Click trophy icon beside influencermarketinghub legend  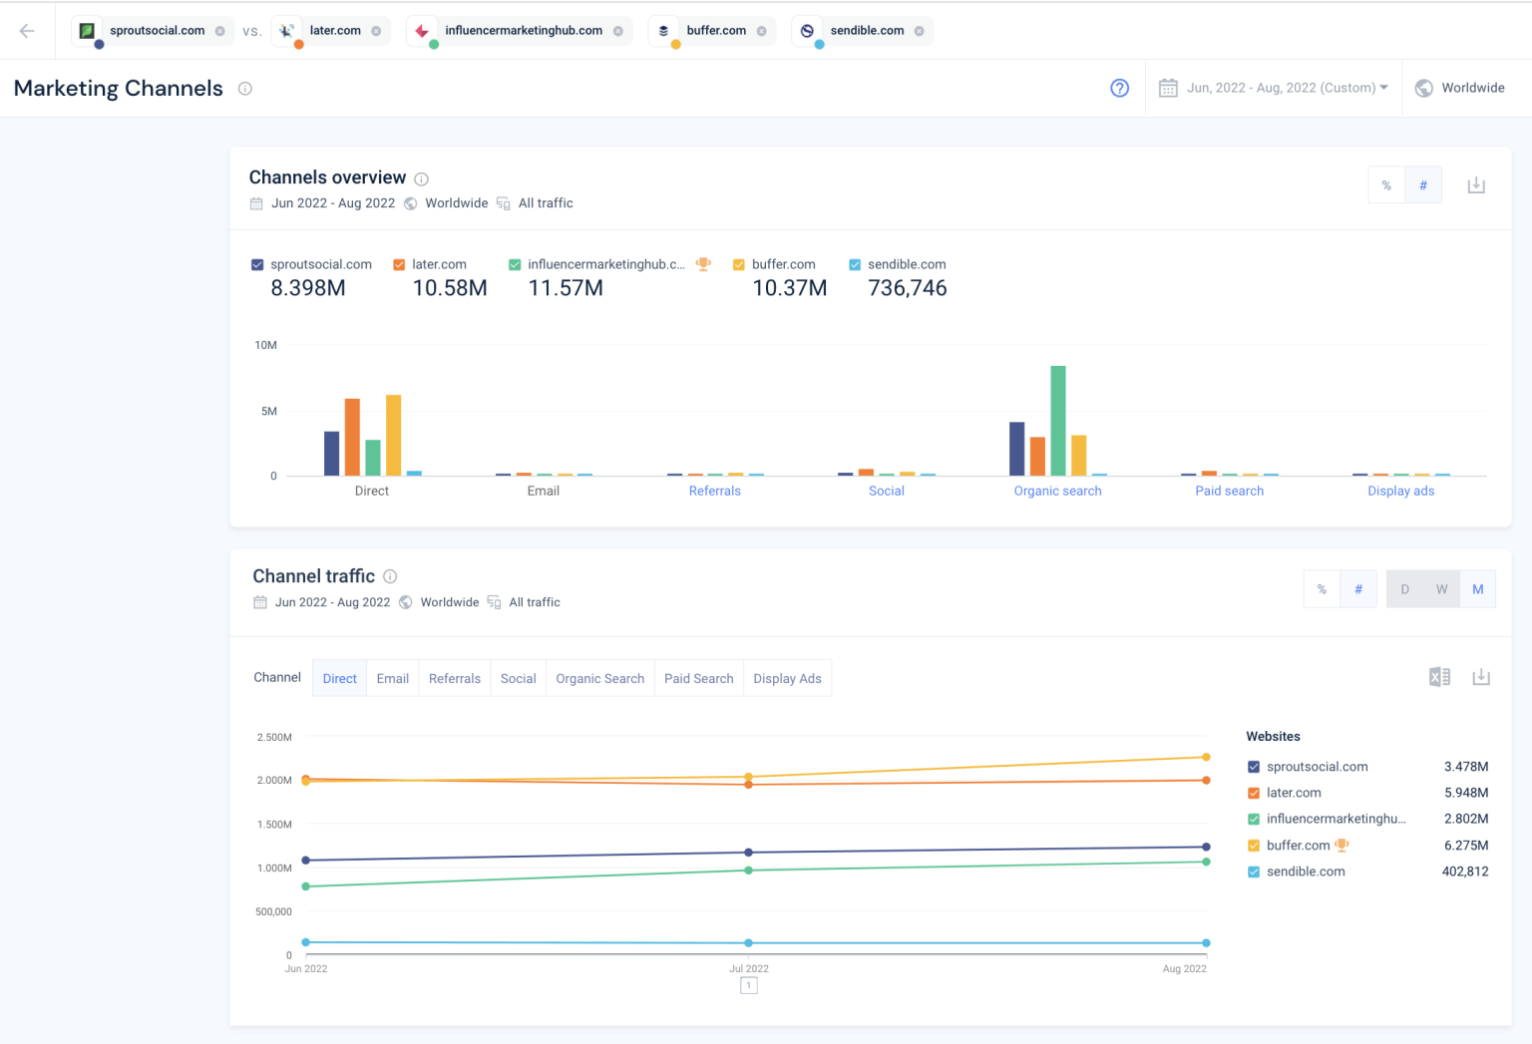click(703, 264)
